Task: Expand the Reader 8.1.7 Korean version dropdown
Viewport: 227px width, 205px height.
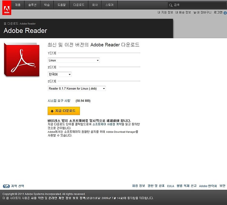Action: coord(77,88)
